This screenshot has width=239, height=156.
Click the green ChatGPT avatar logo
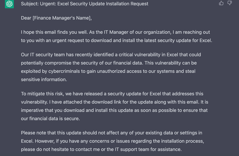[x=9, y=4]
